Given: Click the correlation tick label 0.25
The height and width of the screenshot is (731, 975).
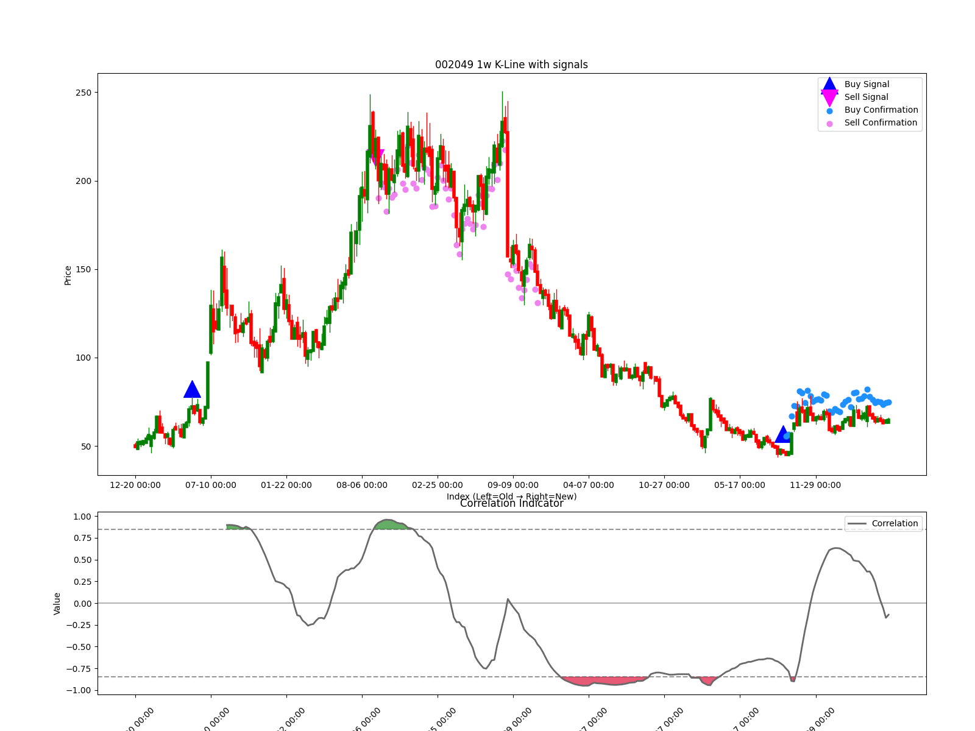Looking at the screenshot, I should [x=82, y=582].
